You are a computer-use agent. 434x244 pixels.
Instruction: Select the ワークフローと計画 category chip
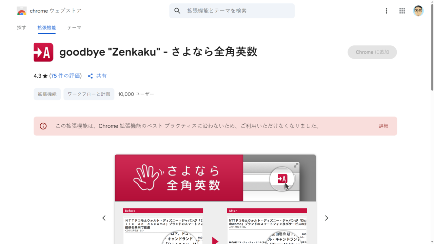[x=89, y=94]
